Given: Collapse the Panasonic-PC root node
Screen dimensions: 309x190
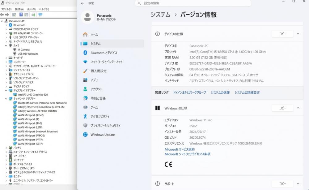Looking at the screenshot, I should 2,21.
